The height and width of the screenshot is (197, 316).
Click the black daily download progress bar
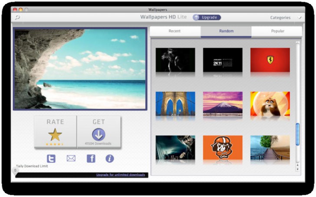(82, 175)
